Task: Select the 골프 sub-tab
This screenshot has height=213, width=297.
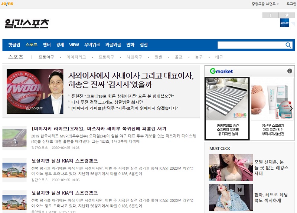Action: [179, 57]
